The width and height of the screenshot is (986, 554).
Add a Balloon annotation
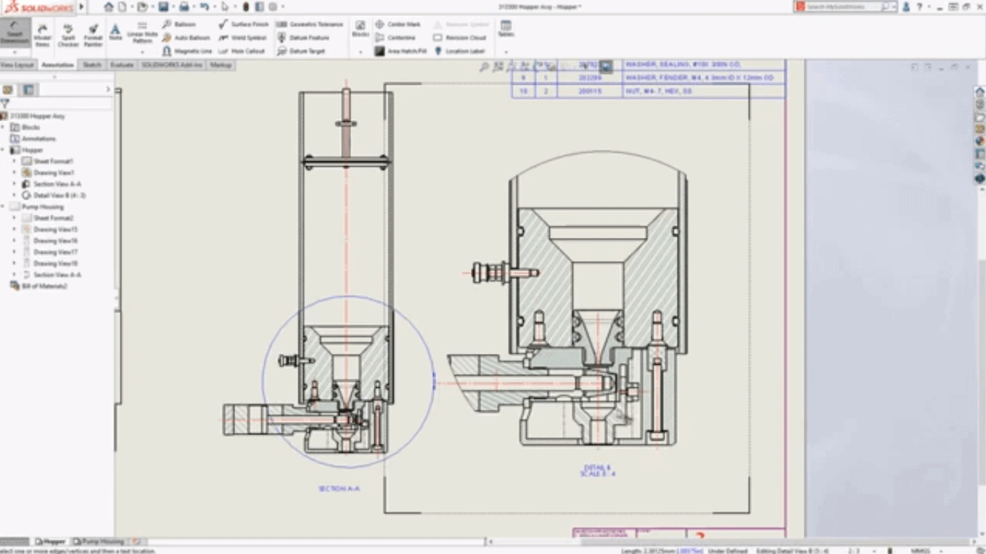pyautogui.click(x=179, y=24)
